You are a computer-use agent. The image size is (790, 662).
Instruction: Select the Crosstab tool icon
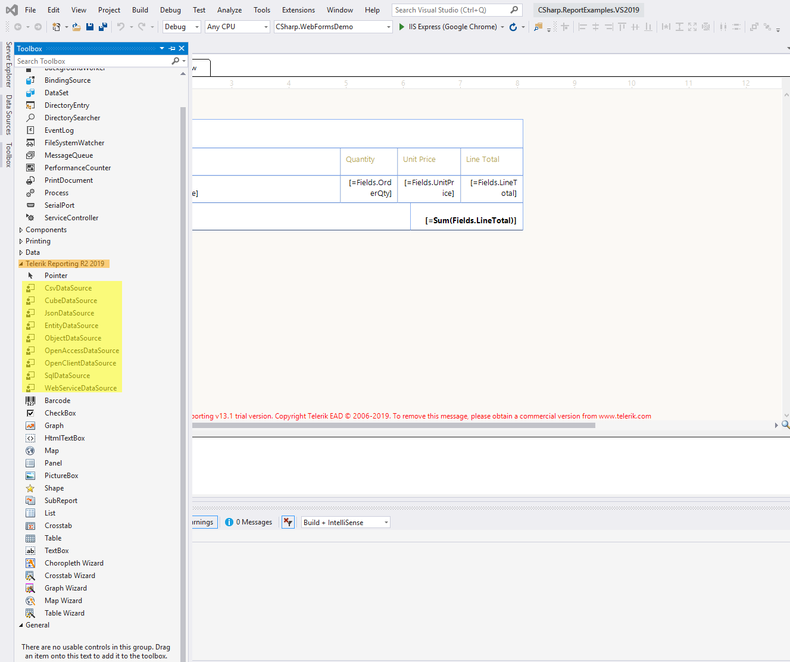(30, 526)
